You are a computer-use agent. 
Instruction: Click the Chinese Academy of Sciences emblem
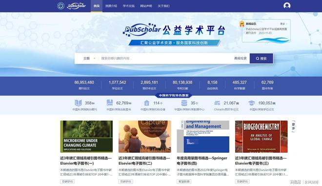pos(60,6)
